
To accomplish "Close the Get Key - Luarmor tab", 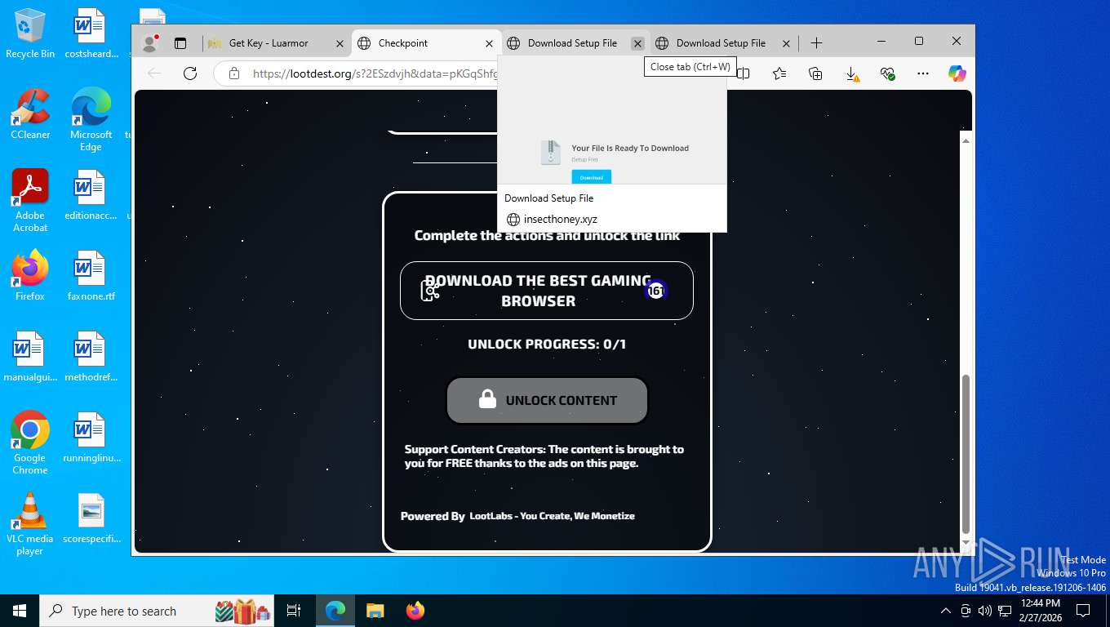I will click(x=340, y=43).
